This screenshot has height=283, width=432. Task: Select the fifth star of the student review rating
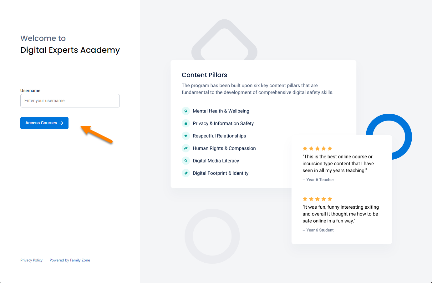(x=330, y=199)
